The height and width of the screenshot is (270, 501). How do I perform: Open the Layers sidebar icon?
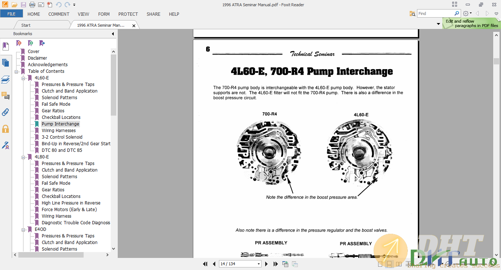6,79
